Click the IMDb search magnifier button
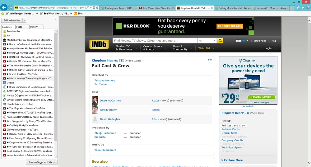The height and width of the screenshot is (167, 311). [x=220, y=41]
